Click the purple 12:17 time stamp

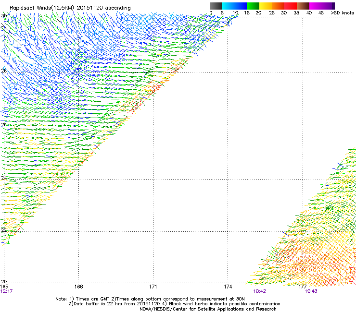[x=6, y=291]
